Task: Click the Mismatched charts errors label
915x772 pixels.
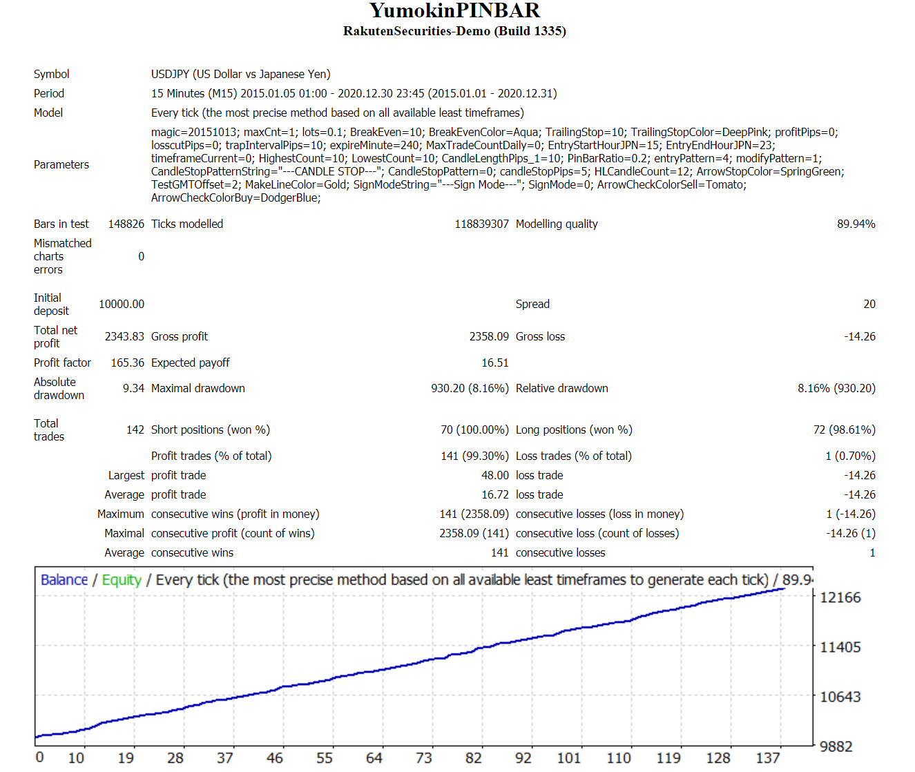Action: coord(63,256)
